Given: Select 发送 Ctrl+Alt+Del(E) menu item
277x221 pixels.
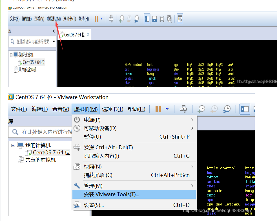Looking at the screenshot, I should [x=134, y=147].
